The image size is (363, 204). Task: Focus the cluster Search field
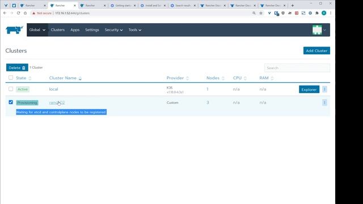tap(297, 68)
